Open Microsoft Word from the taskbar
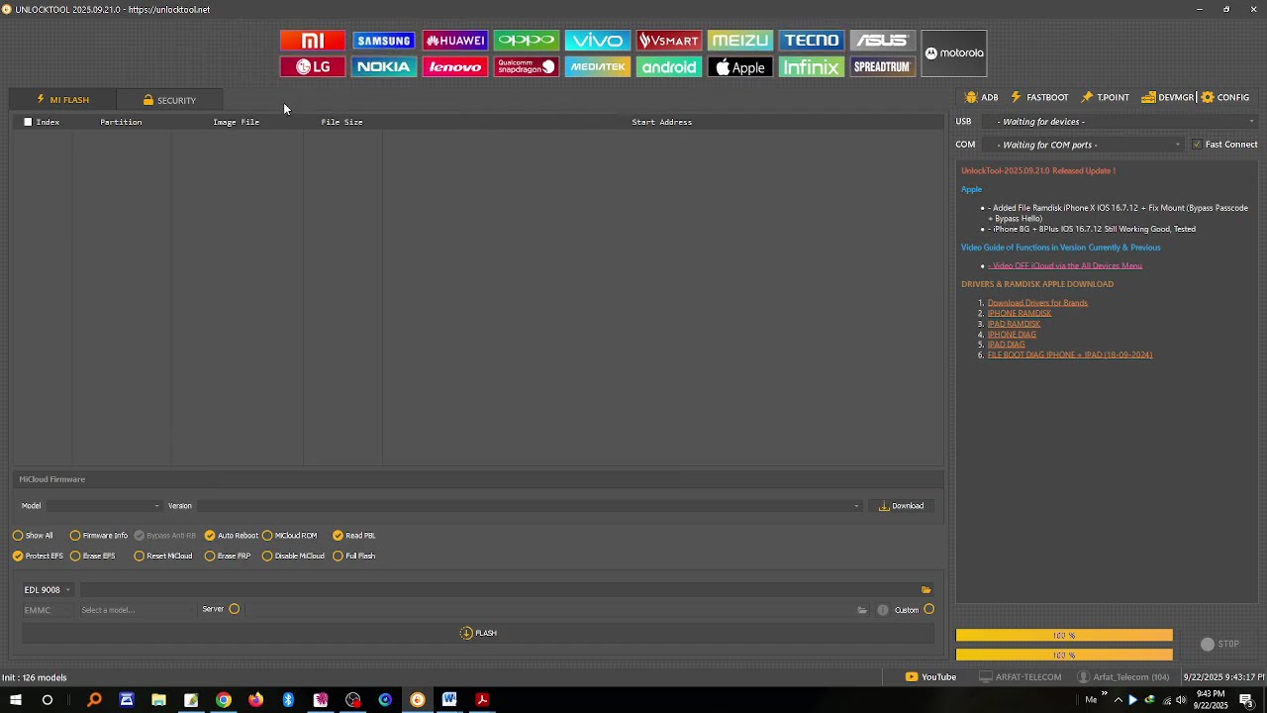Viewport: 1267px width, 713px height. [449, 700]
